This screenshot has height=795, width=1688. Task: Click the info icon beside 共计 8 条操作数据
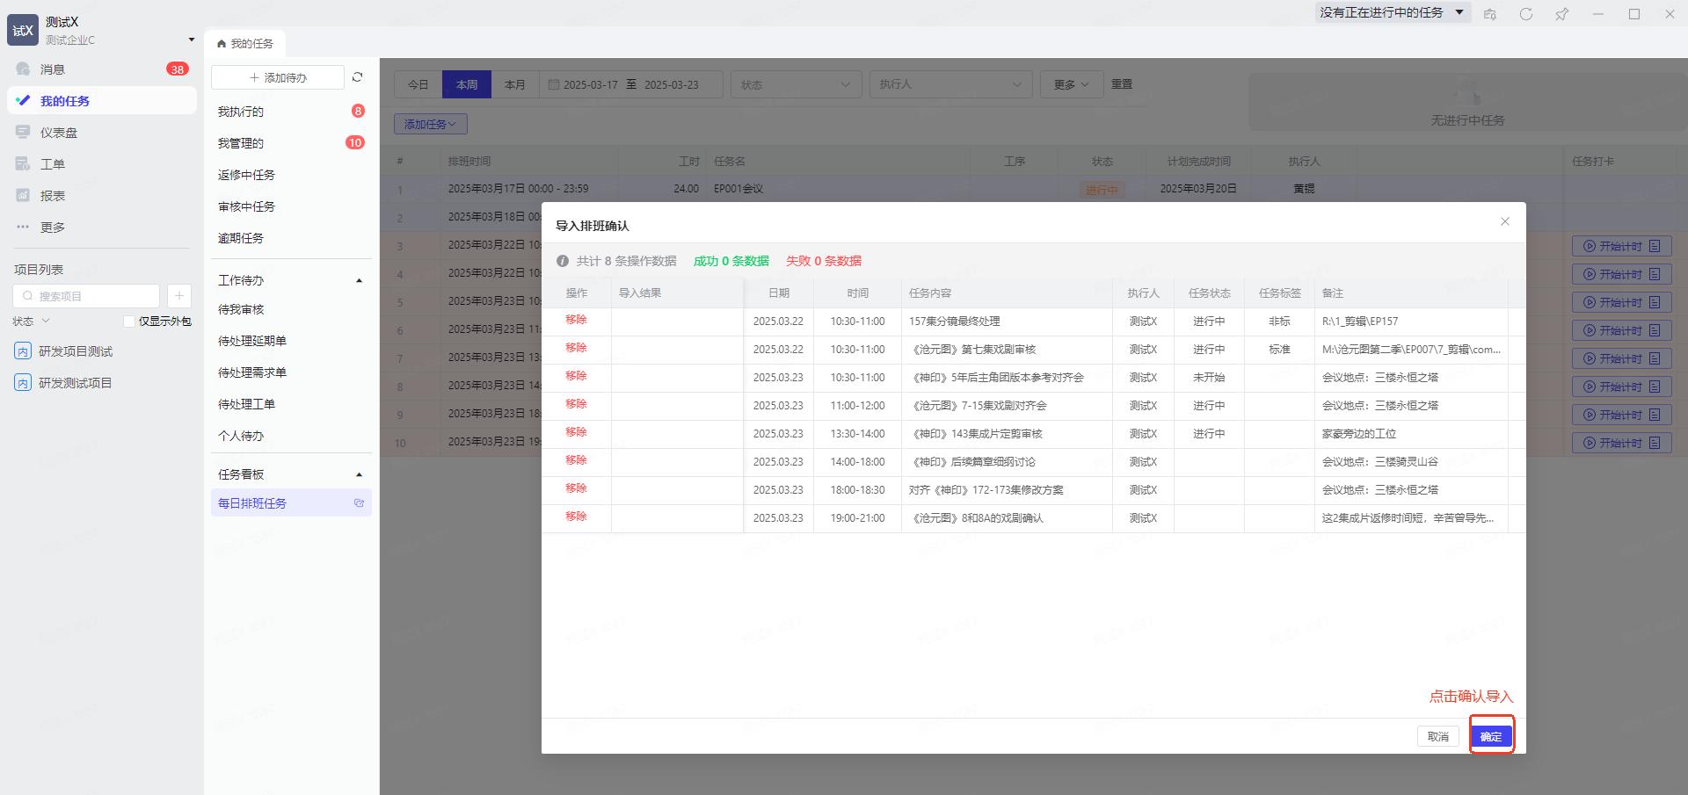563,261
